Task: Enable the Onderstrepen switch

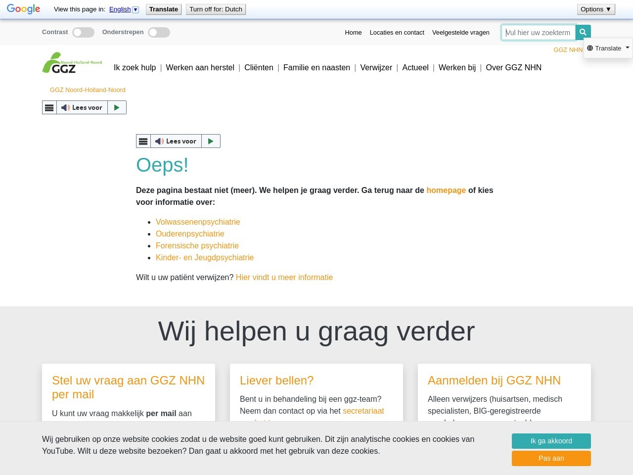Action: pos(159,32)
